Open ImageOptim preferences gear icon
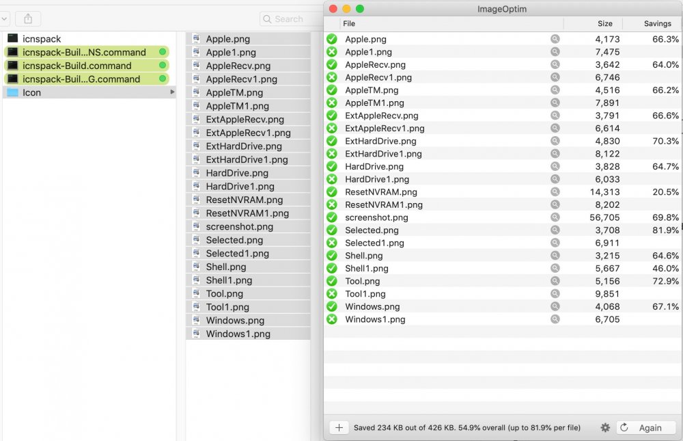The image size is (683, 441). [605, 427]
